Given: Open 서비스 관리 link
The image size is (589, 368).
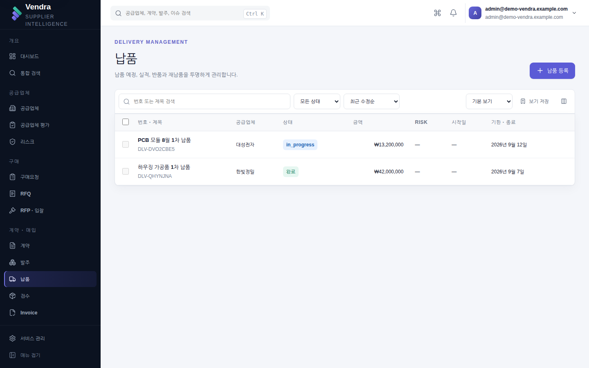Looking at the screenshot, I should [50, 338].
